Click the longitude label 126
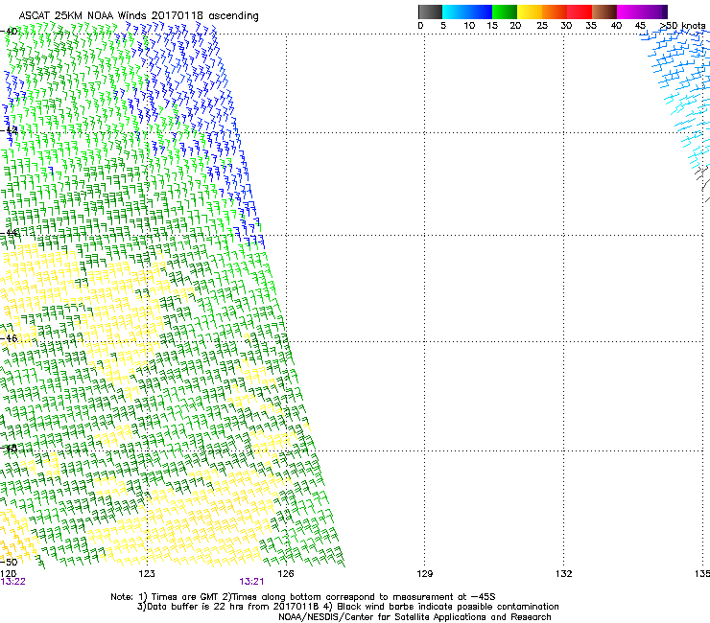The image size is (710, 623). (x=286, y=574)
